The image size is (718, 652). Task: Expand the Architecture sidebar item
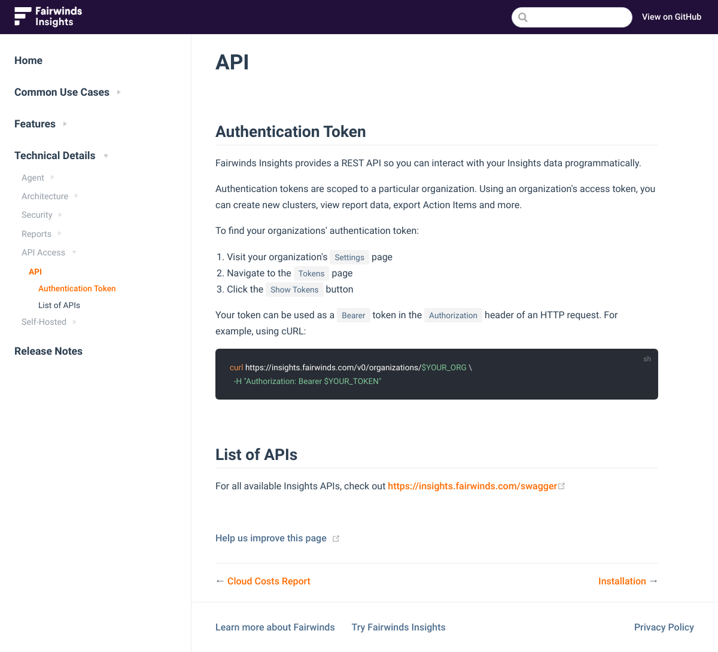pyautogui.click(x=77, y=196)
